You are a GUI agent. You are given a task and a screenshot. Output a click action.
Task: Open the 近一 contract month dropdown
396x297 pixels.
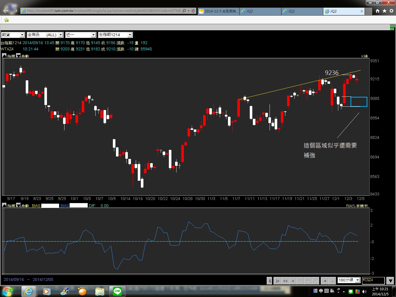click(81, 35)
